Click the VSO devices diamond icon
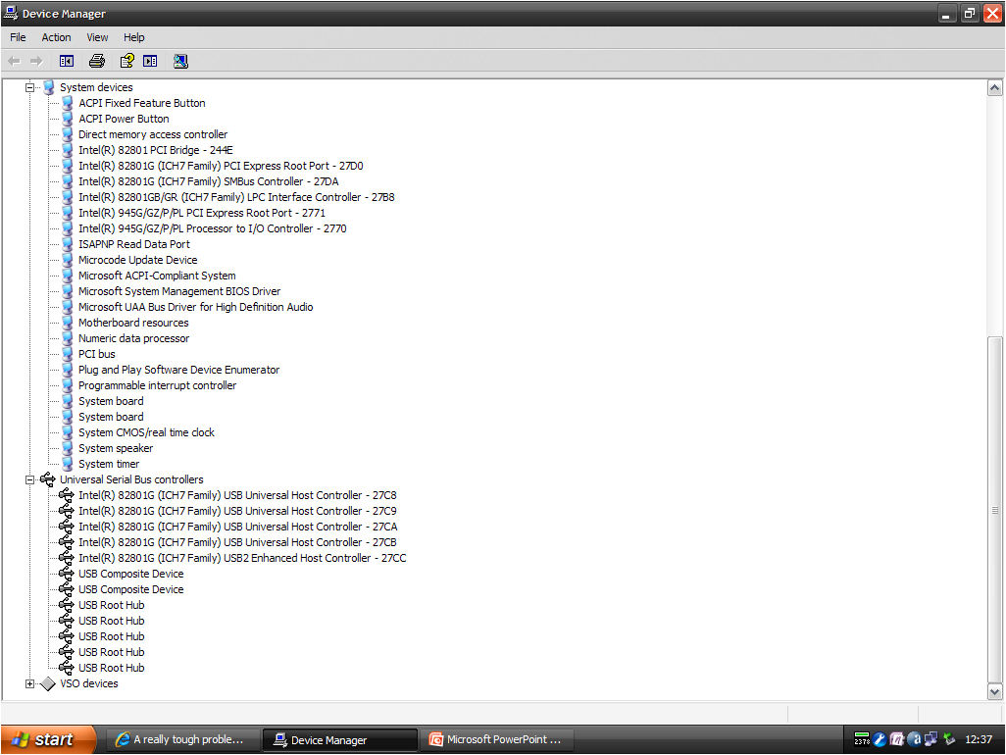 pyautogui.click(x=48, y=683)
